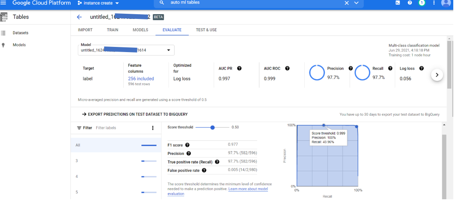This screenshot has width=455, height=201.
Task: Click the help icon next to Precision row
Action: [x=189, y=153]
